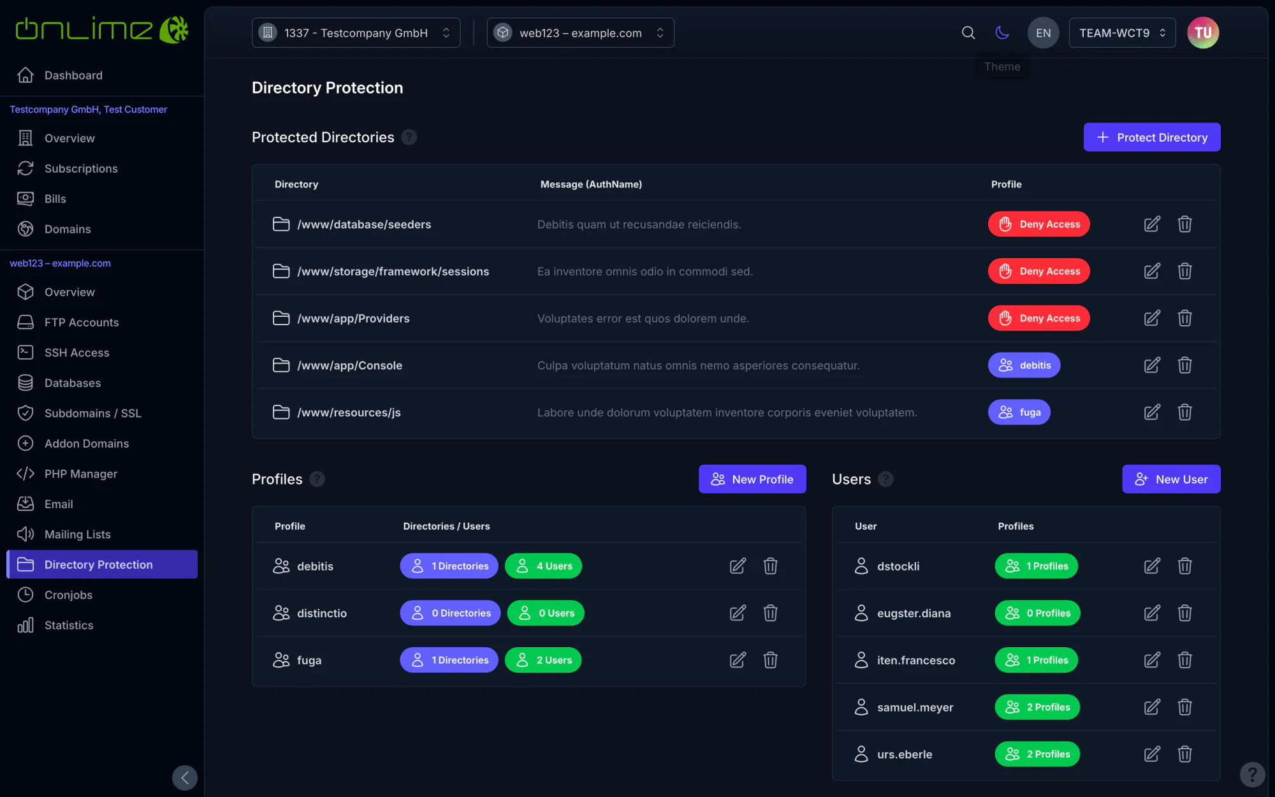
Task: Edit user dstockli
Action: click(1152, 566)
